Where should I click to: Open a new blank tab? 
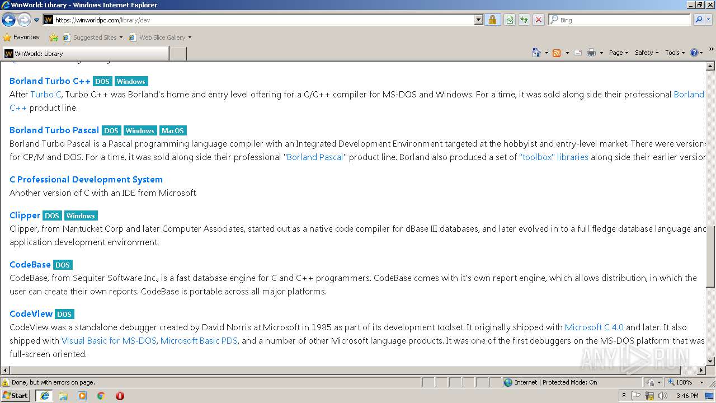[x=178, y=54]
